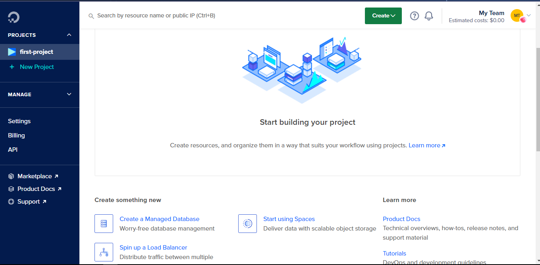Viewport: 540px width, 265px height.
Task: Click the external arrow next to Learn more
Action: click(x=444, y=146)
